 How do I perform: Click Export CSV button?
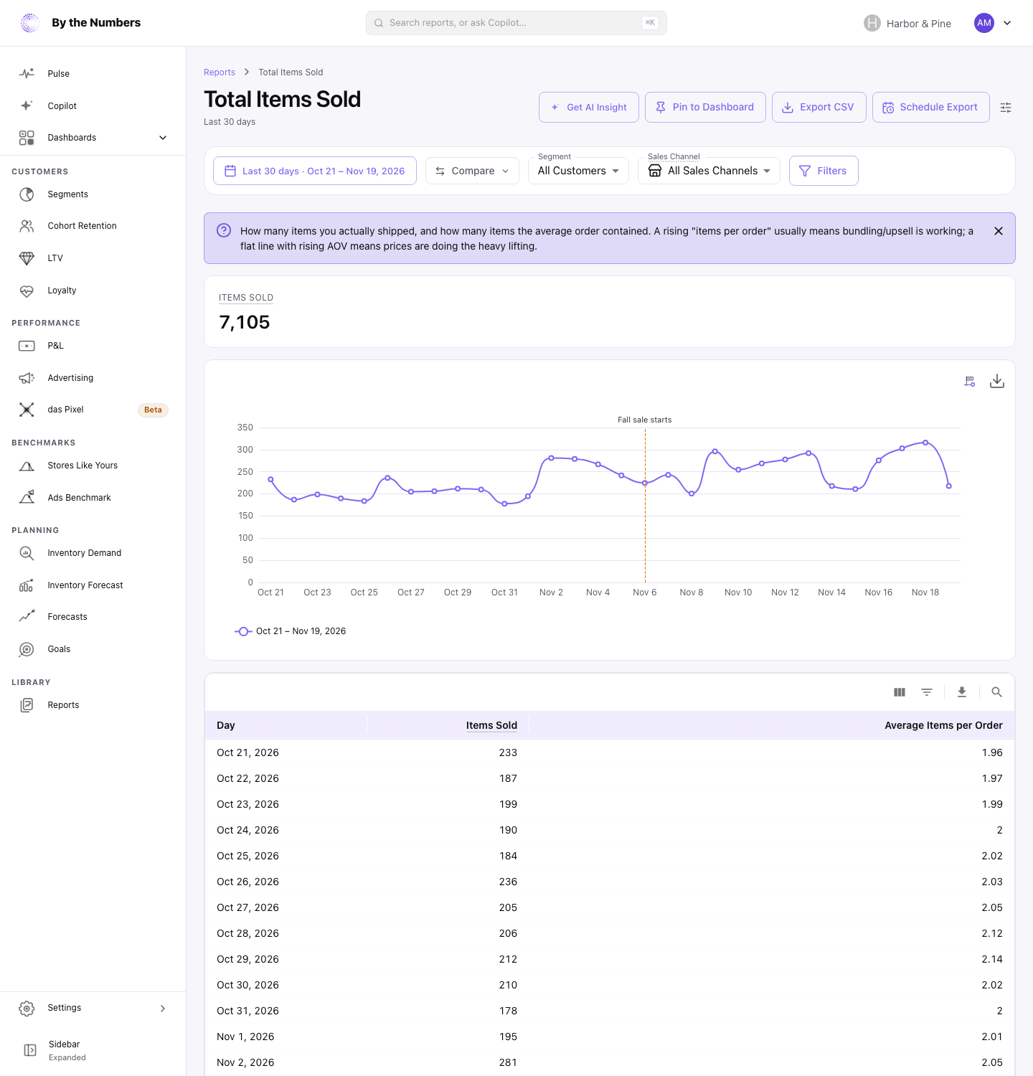[819, 107]
